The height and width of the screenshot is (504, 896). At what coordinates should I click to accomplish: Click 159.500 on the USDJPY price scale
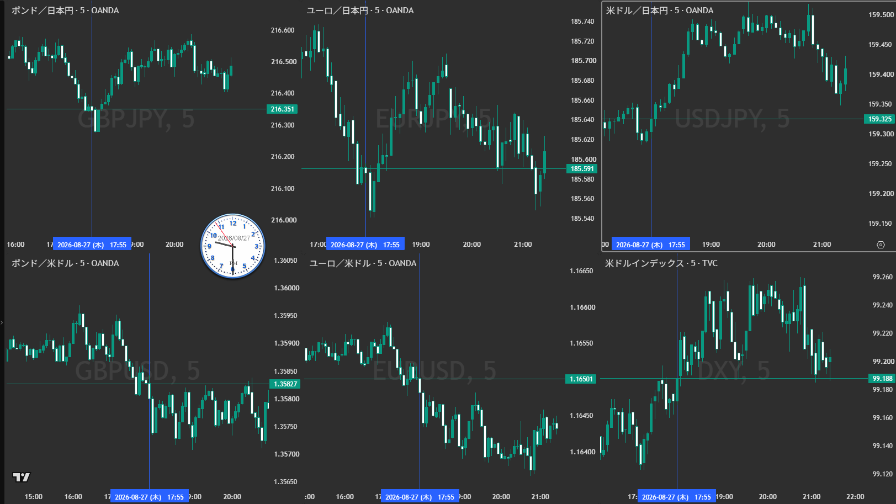881,15
